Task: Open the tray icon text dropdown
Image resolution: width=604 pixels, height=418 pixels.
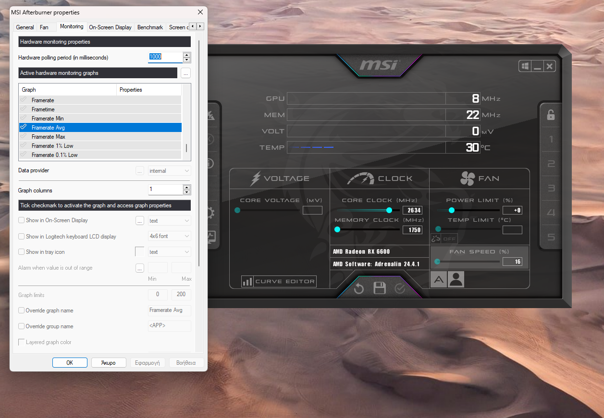Action: pos(170,252)
